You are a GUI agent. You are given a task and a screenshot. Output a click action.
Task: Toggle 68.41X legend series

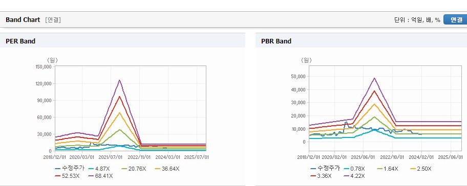pos(101,176)
